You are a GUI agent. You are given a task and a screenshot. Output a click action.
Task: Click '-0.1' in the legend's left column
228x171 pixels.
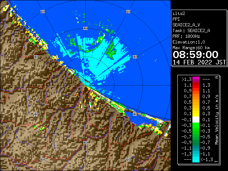[x=187, y=120]
